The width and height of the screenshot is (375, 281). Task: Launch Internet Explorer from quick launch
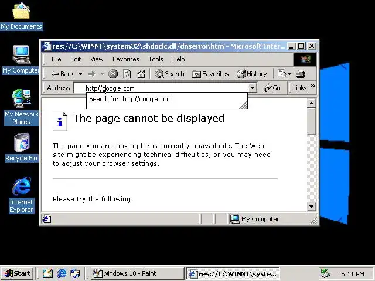point(62,273)
